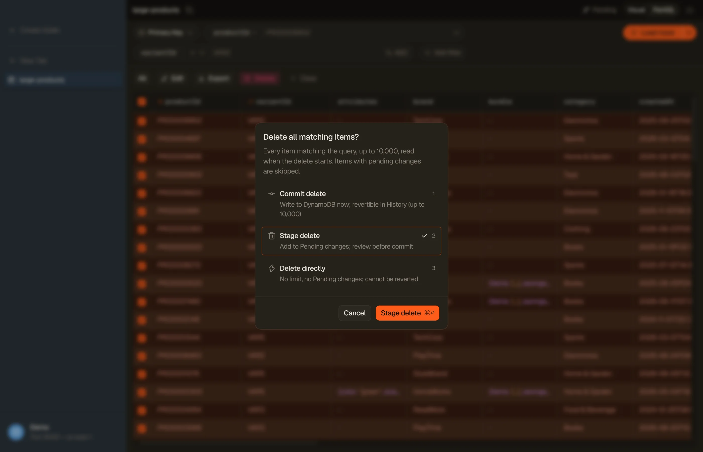Screen dimensions: 703x452
Task: Click the trash icon beside Stage delete
Action: pos(271,235)
